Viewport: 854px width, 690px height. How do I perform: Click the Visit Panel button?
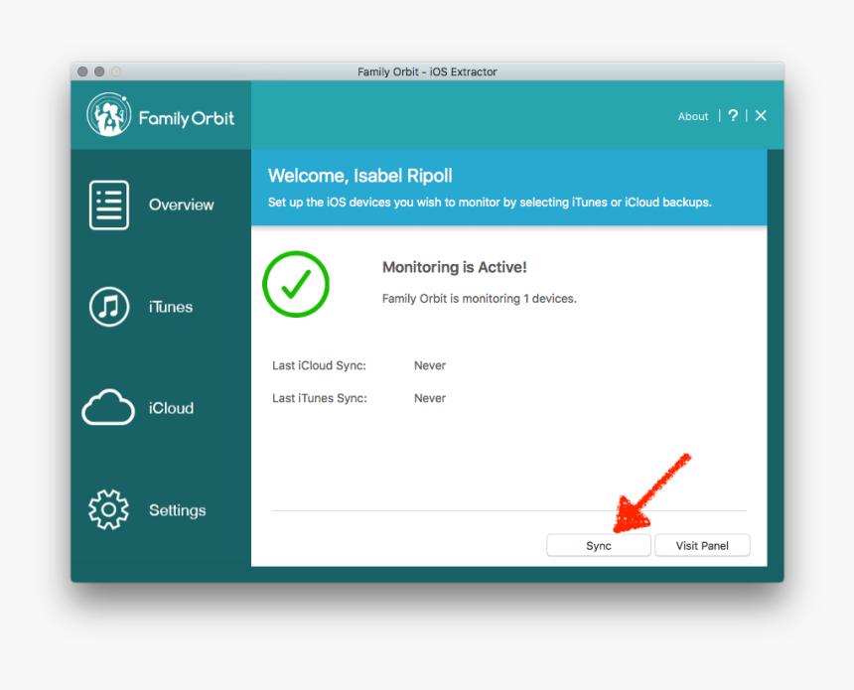point(702,546)
